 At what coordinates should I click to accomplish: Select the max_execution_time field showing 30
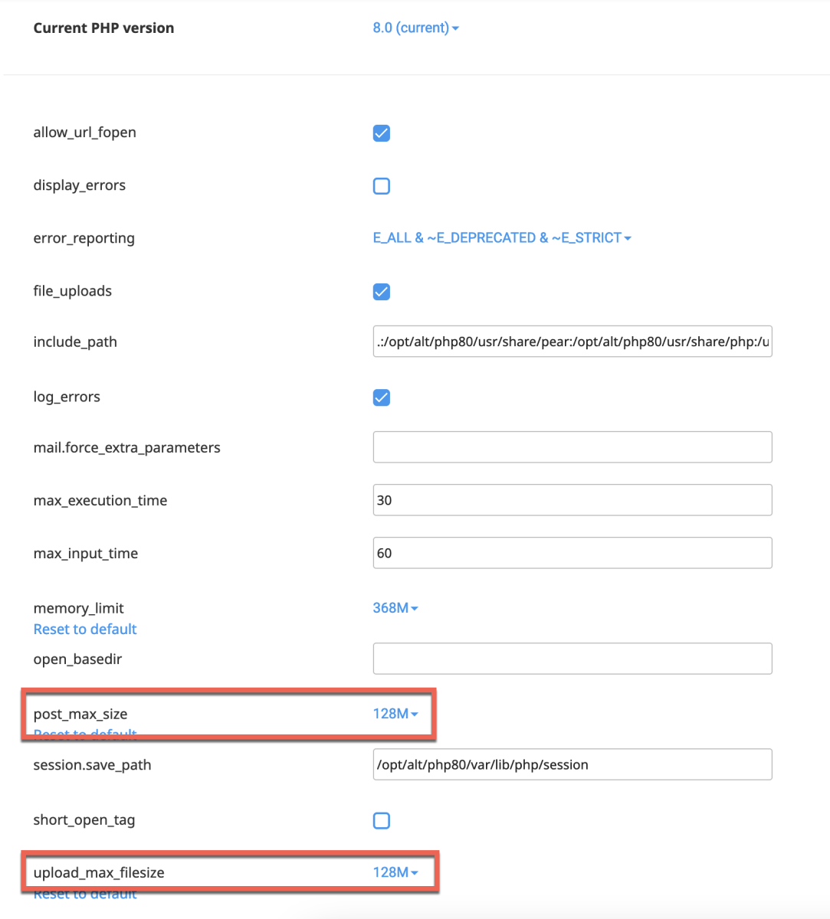click(x=572, y=500)
